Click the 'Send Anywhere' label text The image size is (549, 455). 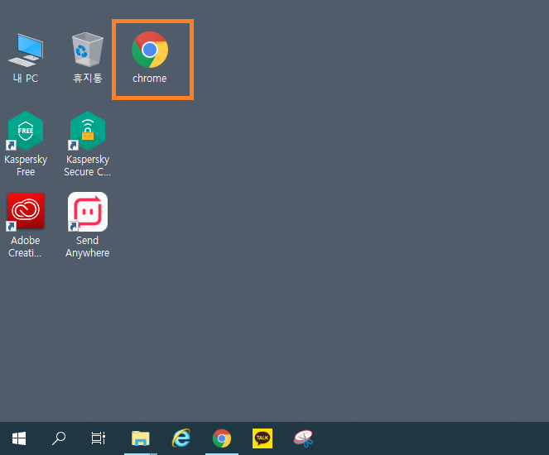[88, 247]
